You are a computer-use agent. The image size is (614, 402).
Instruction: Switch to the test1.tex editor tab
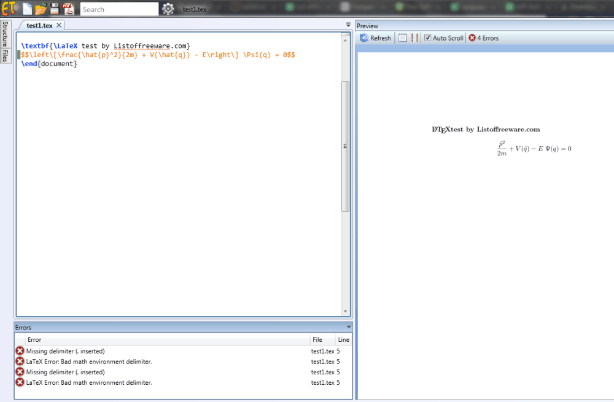click(x=39, y=25)
